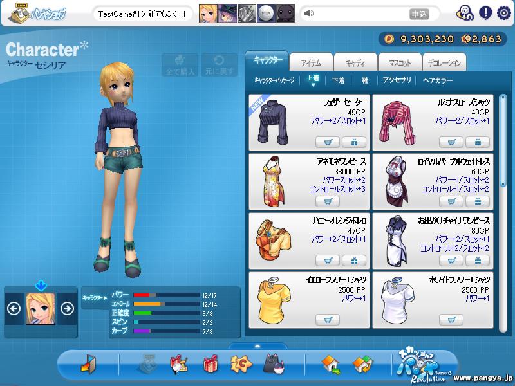Click the カーブ stat bar
Screen dimensions: 515x386
click(167, 331)
